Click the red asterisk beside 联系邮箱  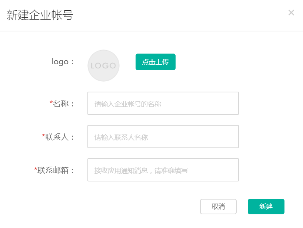(x=36, y=169)
